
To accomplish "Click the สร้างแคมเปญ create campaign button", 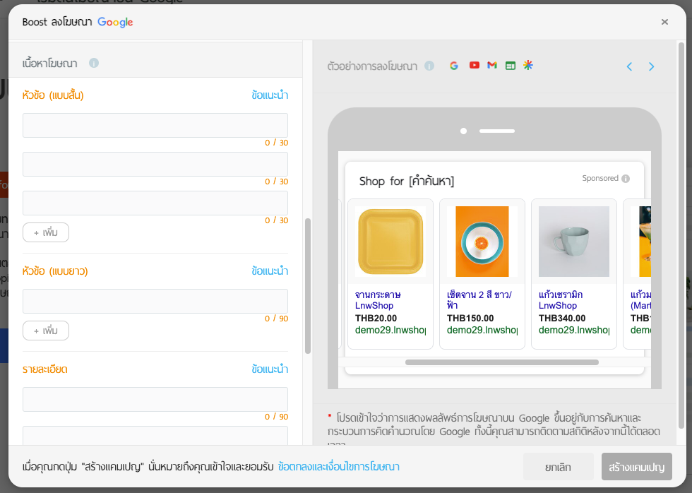I will pyautogui.click(x=636, y=467).
